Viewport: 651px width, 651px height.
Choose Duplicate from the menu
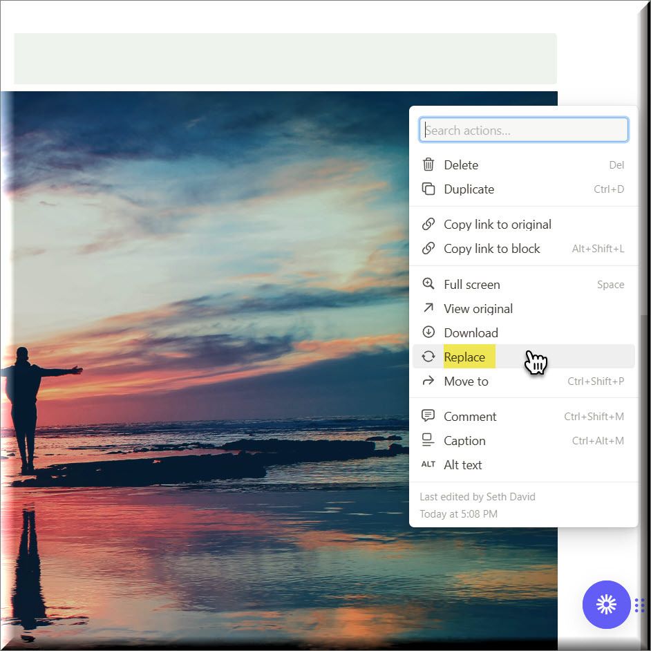[x=523, y=189]
